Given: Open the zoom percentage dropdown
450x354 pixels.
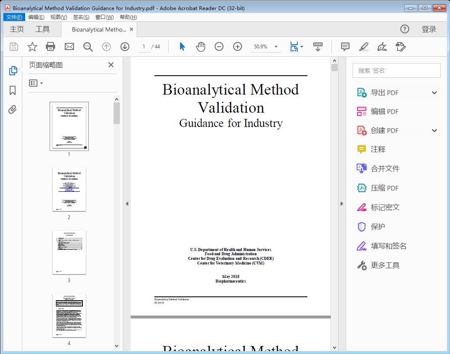Looking at the screenshot, I should click(x=275, y=47).
